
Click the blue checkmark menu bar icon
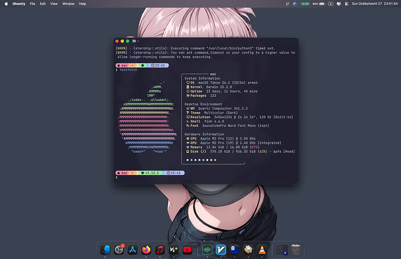pos(295,3)
